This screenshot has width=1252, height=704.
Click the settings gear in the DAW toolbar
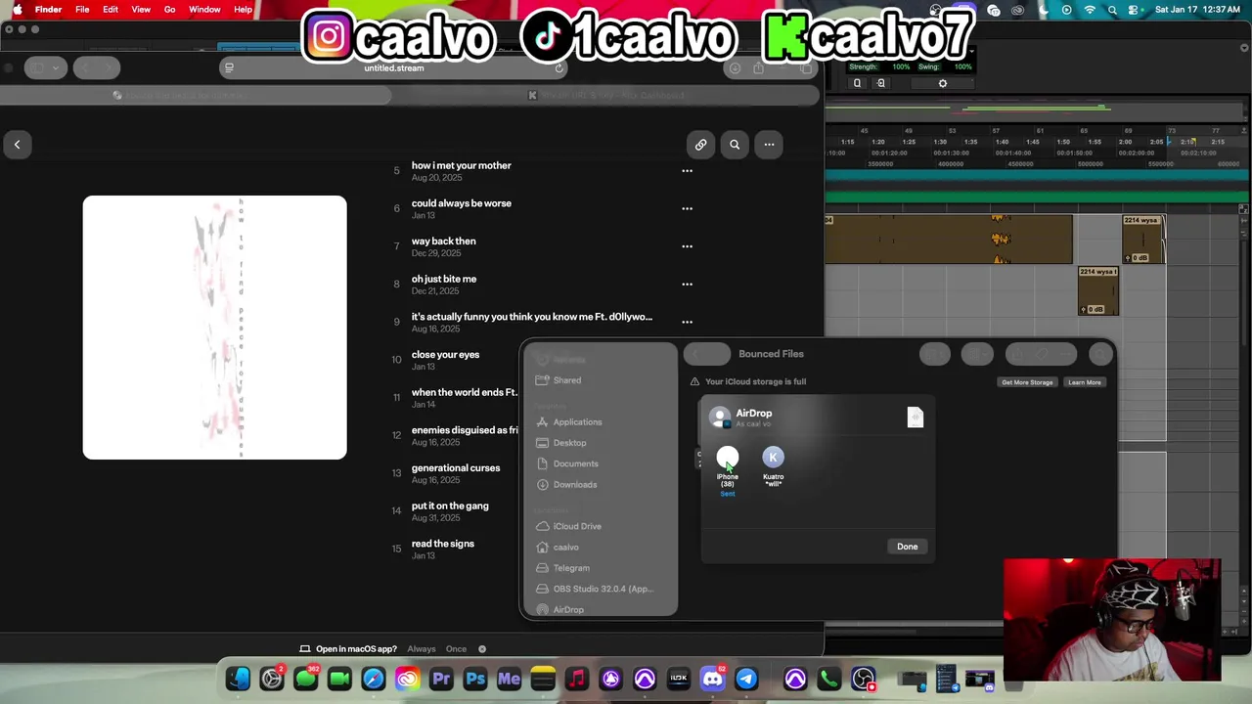tap(943, 84)
